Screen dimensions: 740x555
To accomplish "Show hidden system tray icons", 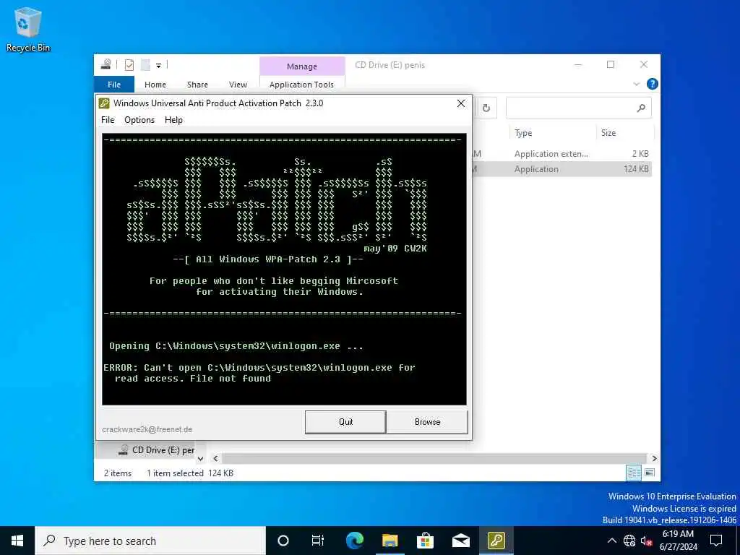I will pos(612,541).
